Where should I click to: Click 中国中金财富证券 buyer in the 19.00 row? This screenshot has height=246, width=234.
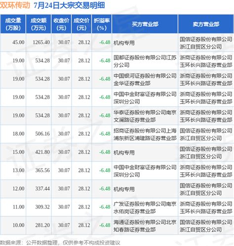(145, 98)
